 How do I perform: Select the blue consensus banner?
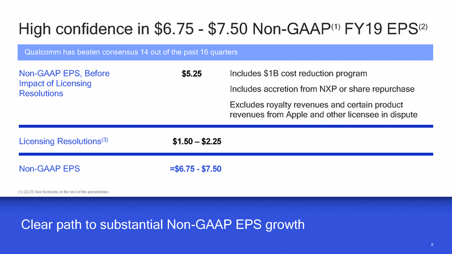[225, 52]
